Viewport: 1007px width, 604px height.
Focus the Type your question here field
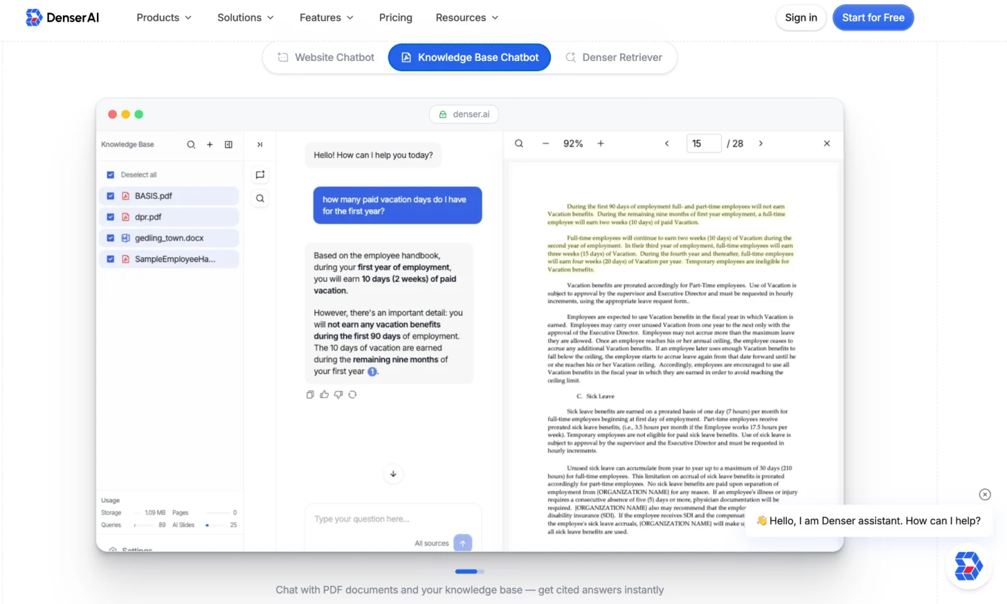point(393,519)
